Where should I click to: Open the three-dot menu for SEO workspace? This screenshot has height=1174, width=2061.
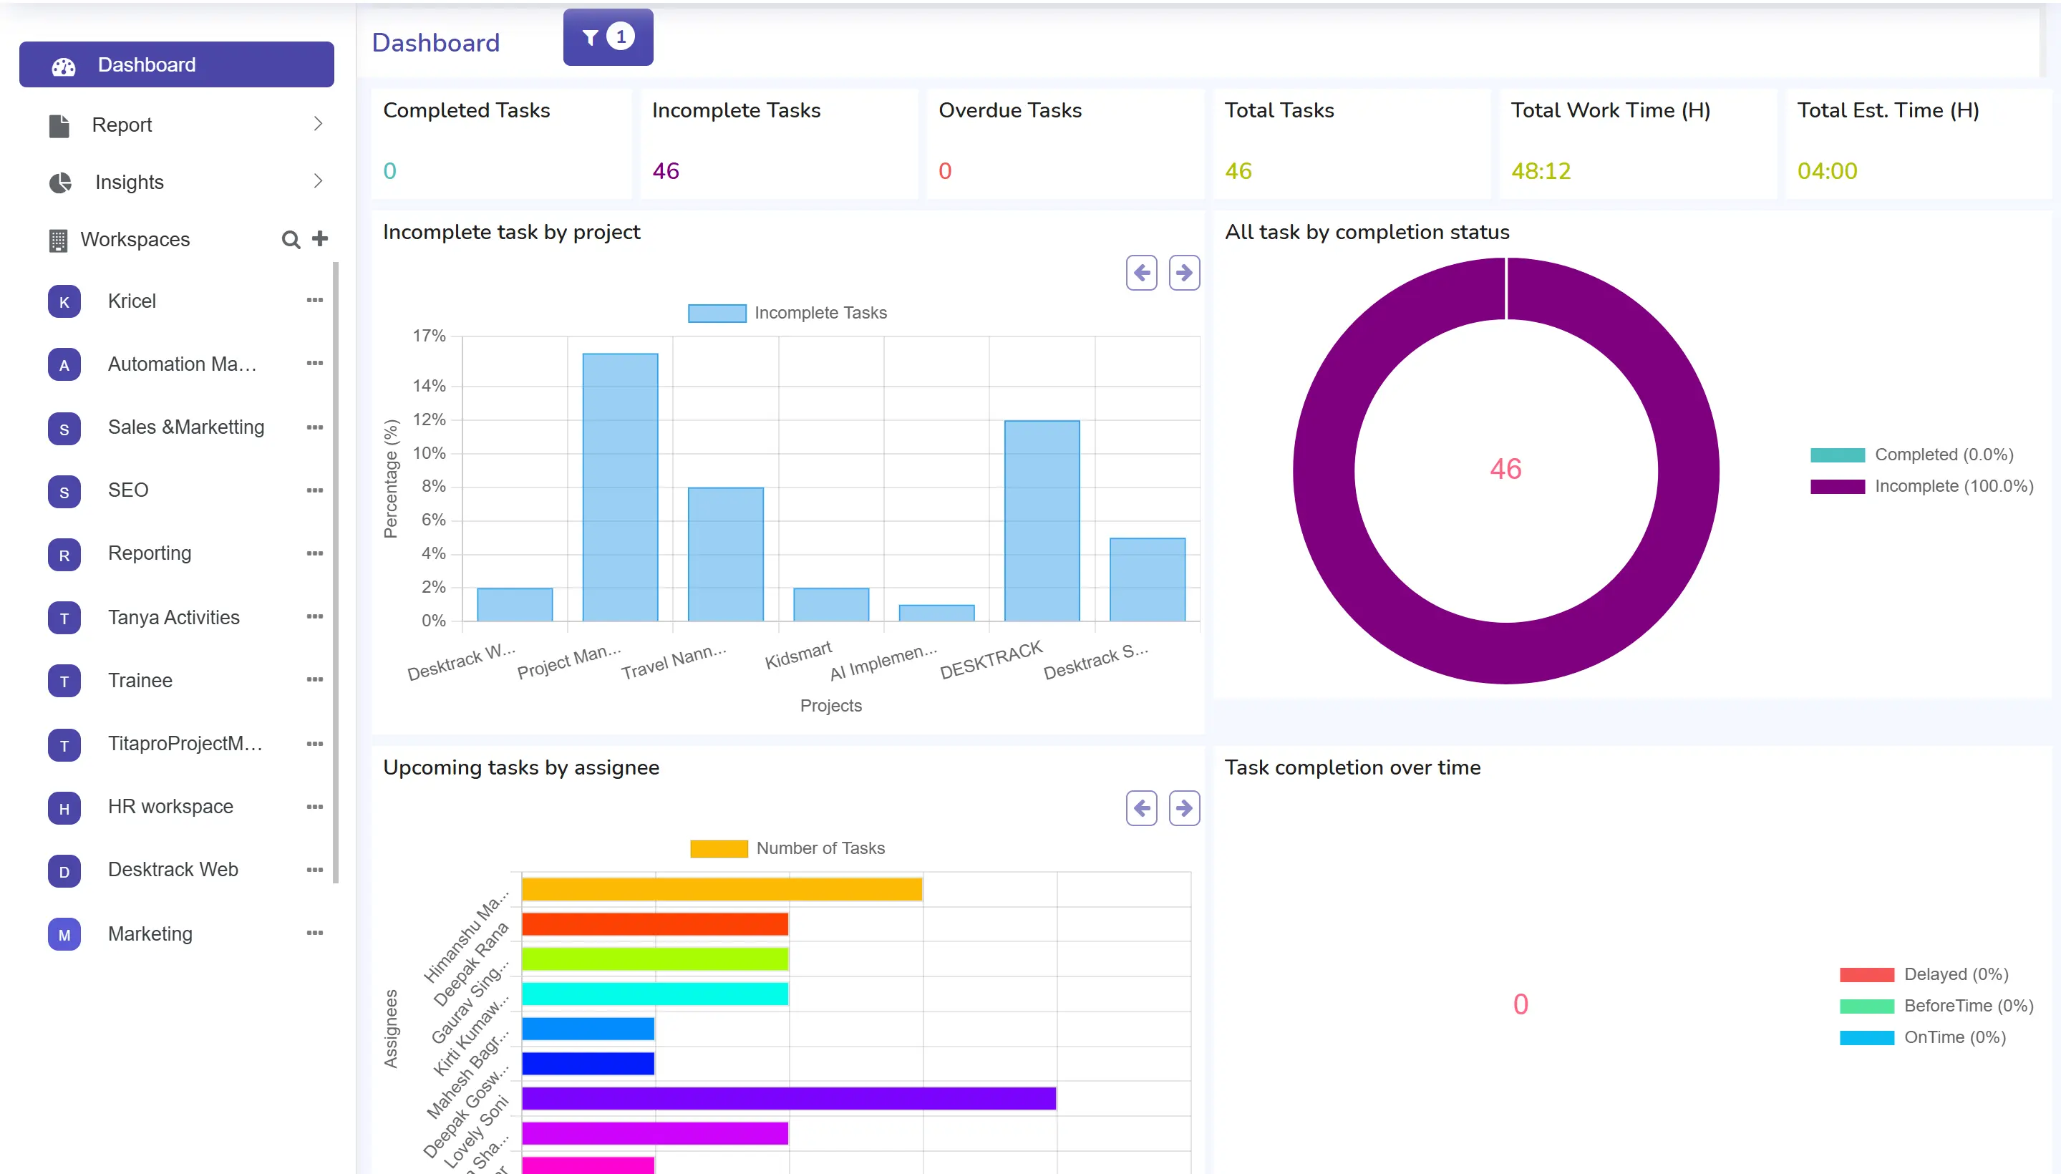coord(314,490)
